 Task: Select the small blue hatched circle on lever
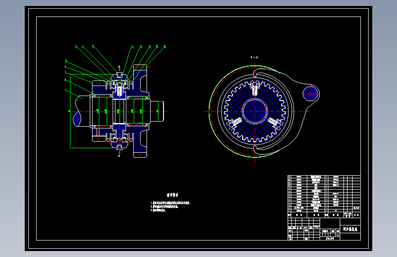click(x=310, y=94)
